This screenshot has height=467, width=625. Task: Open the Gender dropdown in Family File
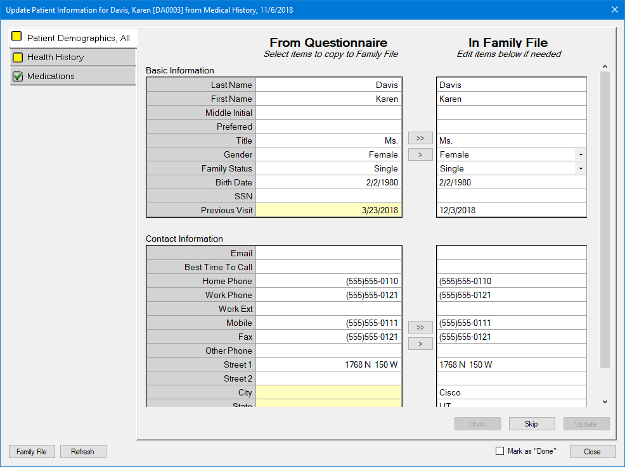[x=579, y=154]
